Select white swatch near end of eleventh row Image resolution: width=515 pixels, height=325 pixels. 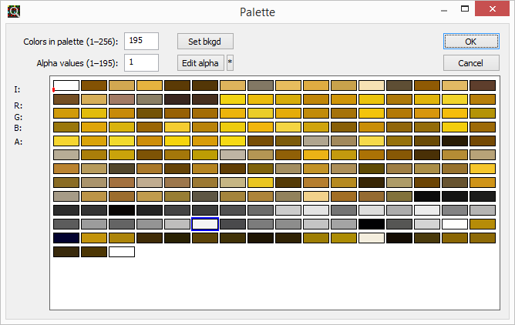point(455,224)
